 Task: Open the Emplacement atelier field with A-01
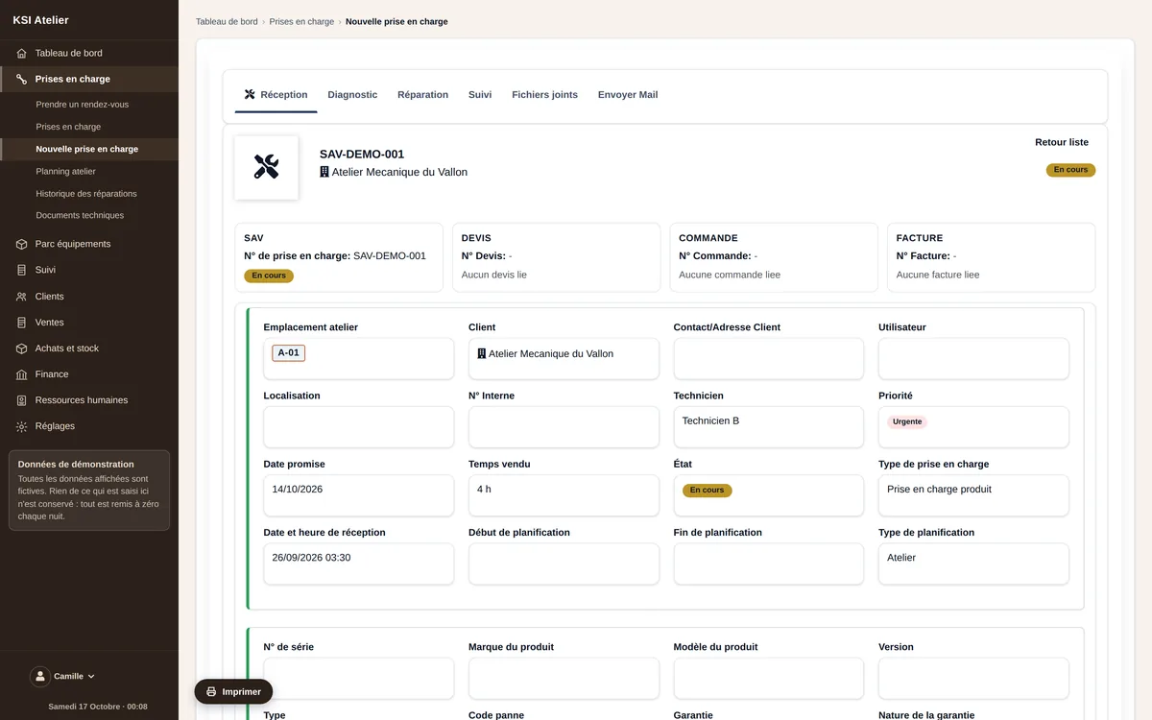click(358, 358)
